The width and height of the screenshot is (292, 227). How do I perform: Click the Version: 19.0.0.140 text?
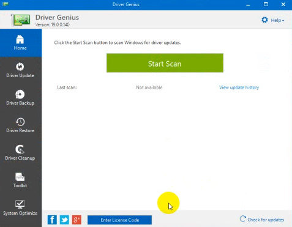(53, 24)
